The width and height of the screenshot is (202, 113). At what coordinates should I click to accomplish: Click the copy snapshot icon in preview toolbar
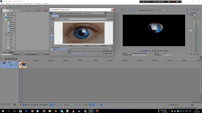click(x=163, y=10)
